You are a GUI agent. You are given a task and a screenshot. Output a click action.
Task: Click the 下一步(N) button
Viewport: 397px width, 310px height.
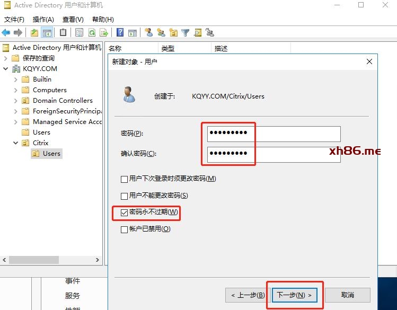(x=295, y=295)
